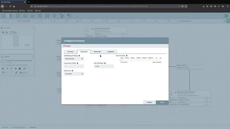Switch to the Comments tab
The width and height of the screenshot is (230, 129).
pyautogui.click(x=111, y=52)
